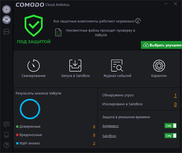Click the Valkyrie blue ring chart
The image size is (182, 153).
tap(30, 109)
